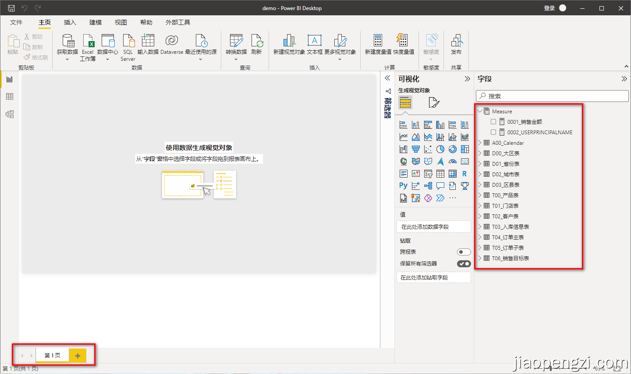Check the 0001_销售金额 measure checkbox
The image size is (631, 374).
tap(493, 122)
